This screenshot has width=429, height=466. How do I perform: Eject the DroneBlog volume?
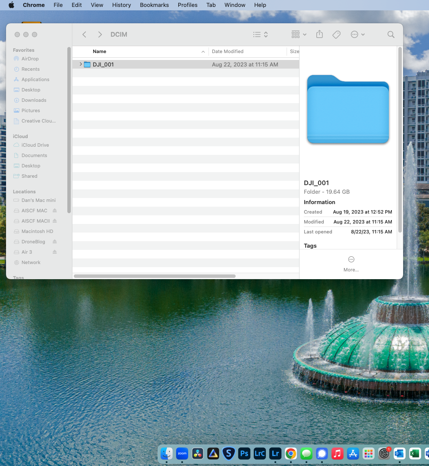click(x=55, y=242)
